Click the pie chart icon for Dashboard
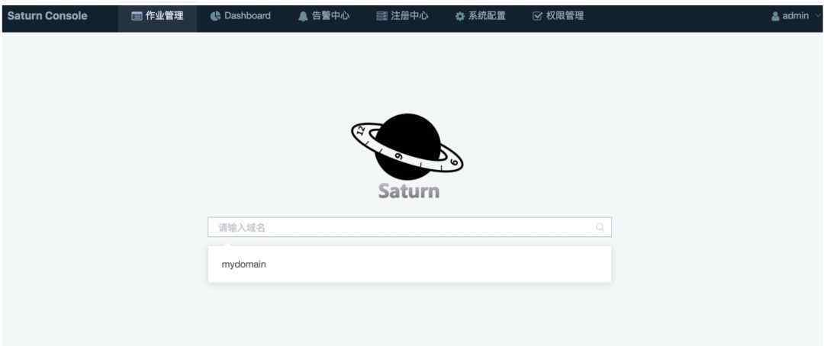The image size is (824, 346). tap(215, 16)
